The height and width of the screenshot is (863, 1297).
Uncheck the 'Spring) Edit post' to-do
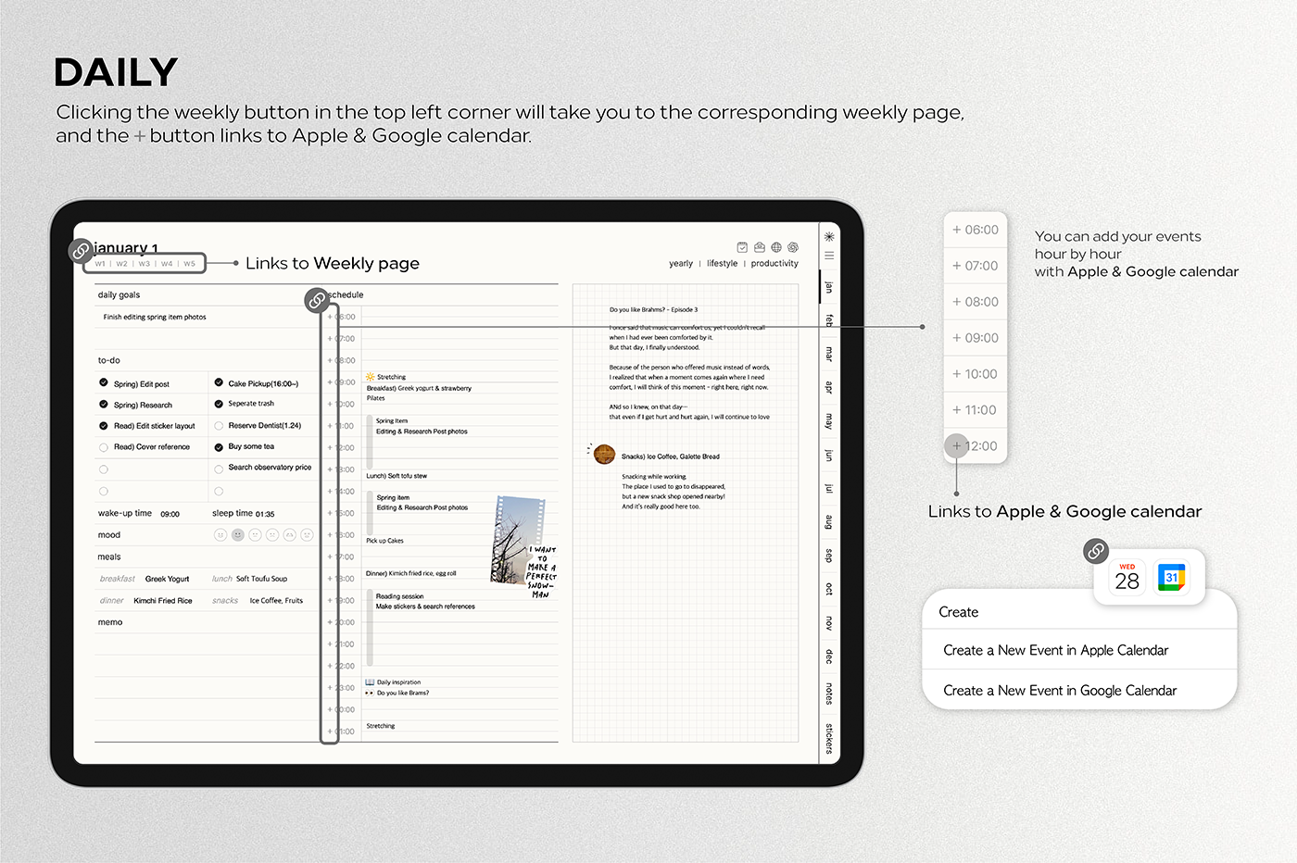(104, 382)
